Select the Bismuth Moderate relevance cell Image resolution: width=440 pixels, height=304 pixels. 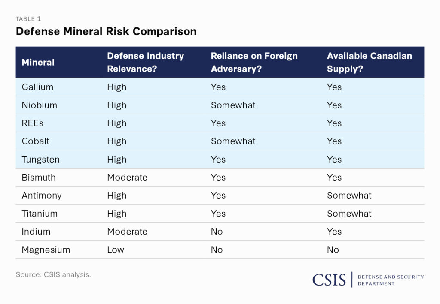tap(127, 177)
